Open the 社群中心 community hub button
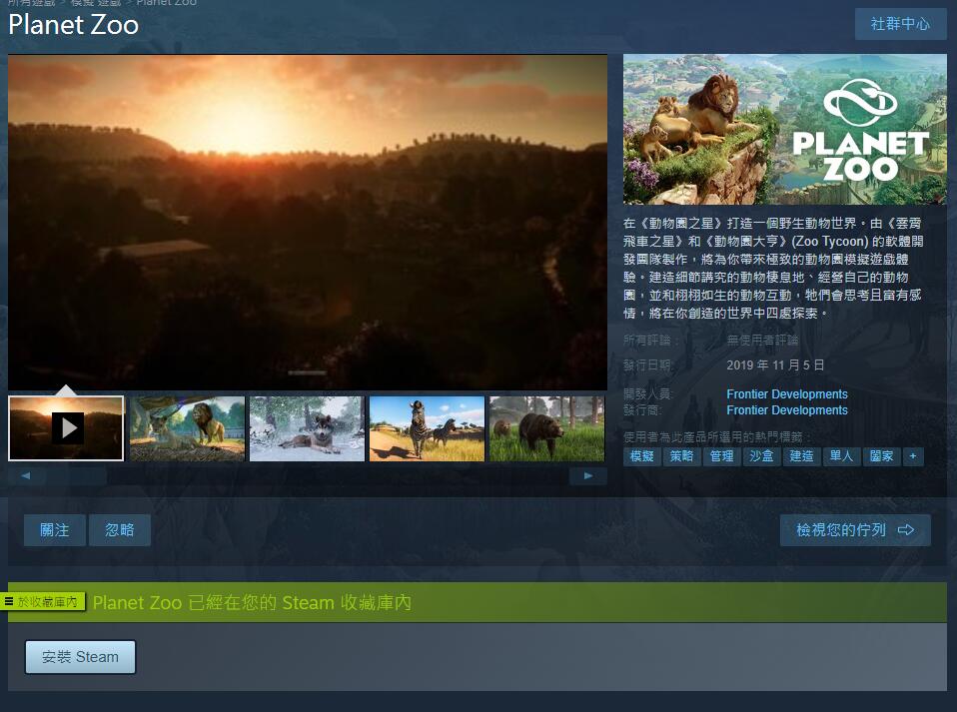957x712 pixels. click(900, 24)
